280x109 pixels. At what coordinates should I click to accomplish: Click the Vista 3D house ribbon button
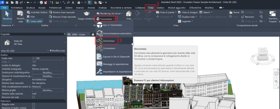129,16
